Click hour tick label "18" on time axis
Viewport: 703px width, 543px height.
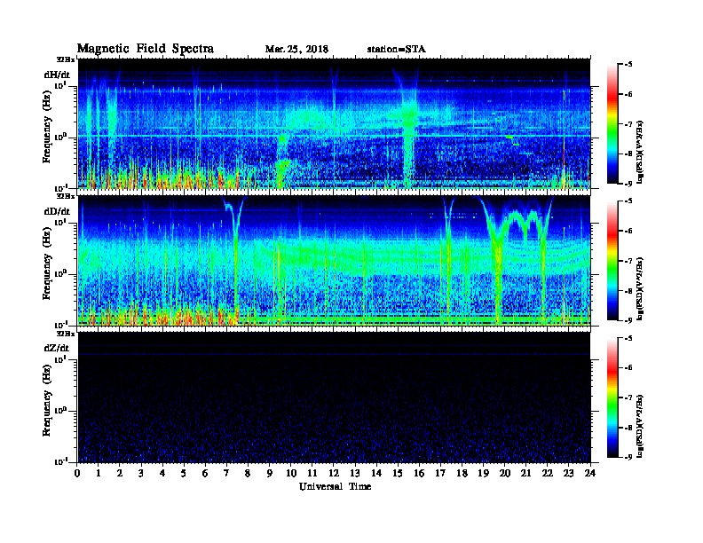(462, 473)
